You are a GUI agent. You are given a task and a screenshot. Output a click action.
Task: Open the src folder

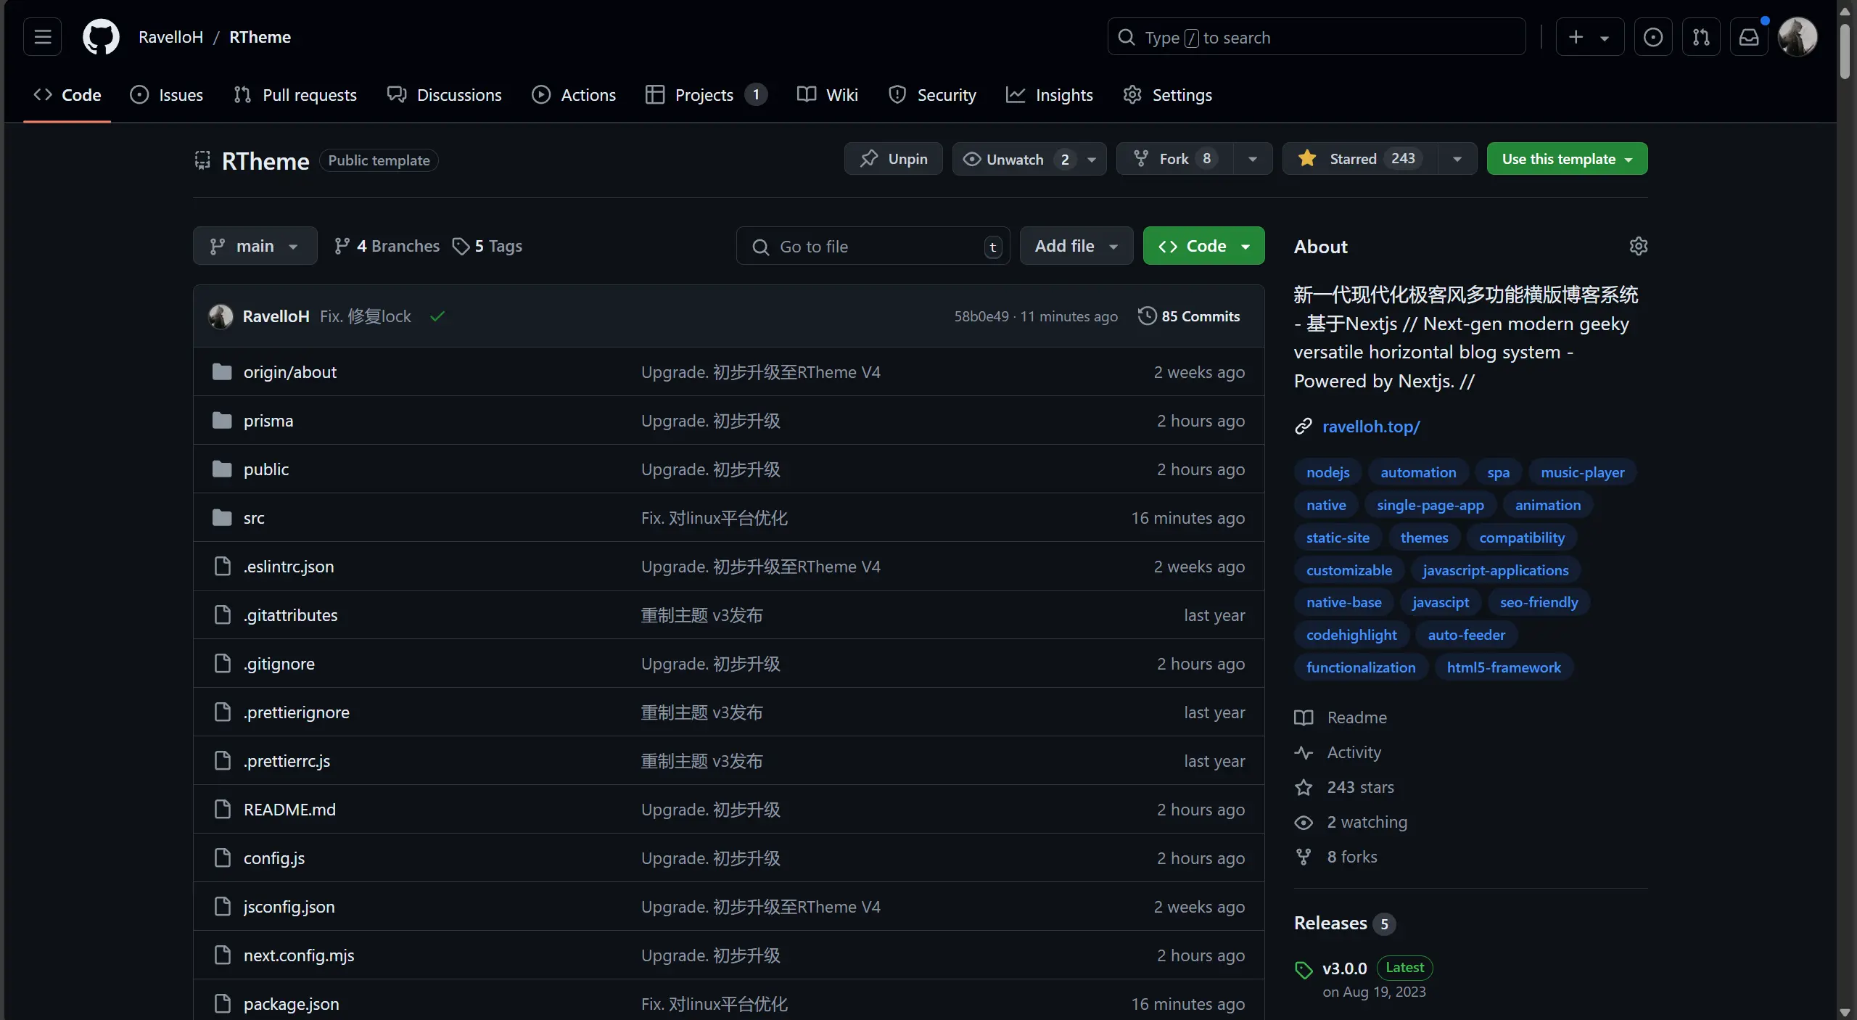pyautogui.click(x=254, y=518)
